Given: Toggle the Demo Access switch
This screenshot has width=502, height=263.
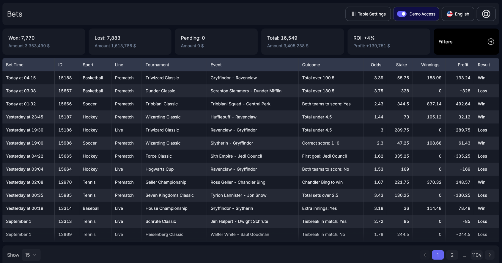Looking at the screenshot, I should click(x=402, y=14).
